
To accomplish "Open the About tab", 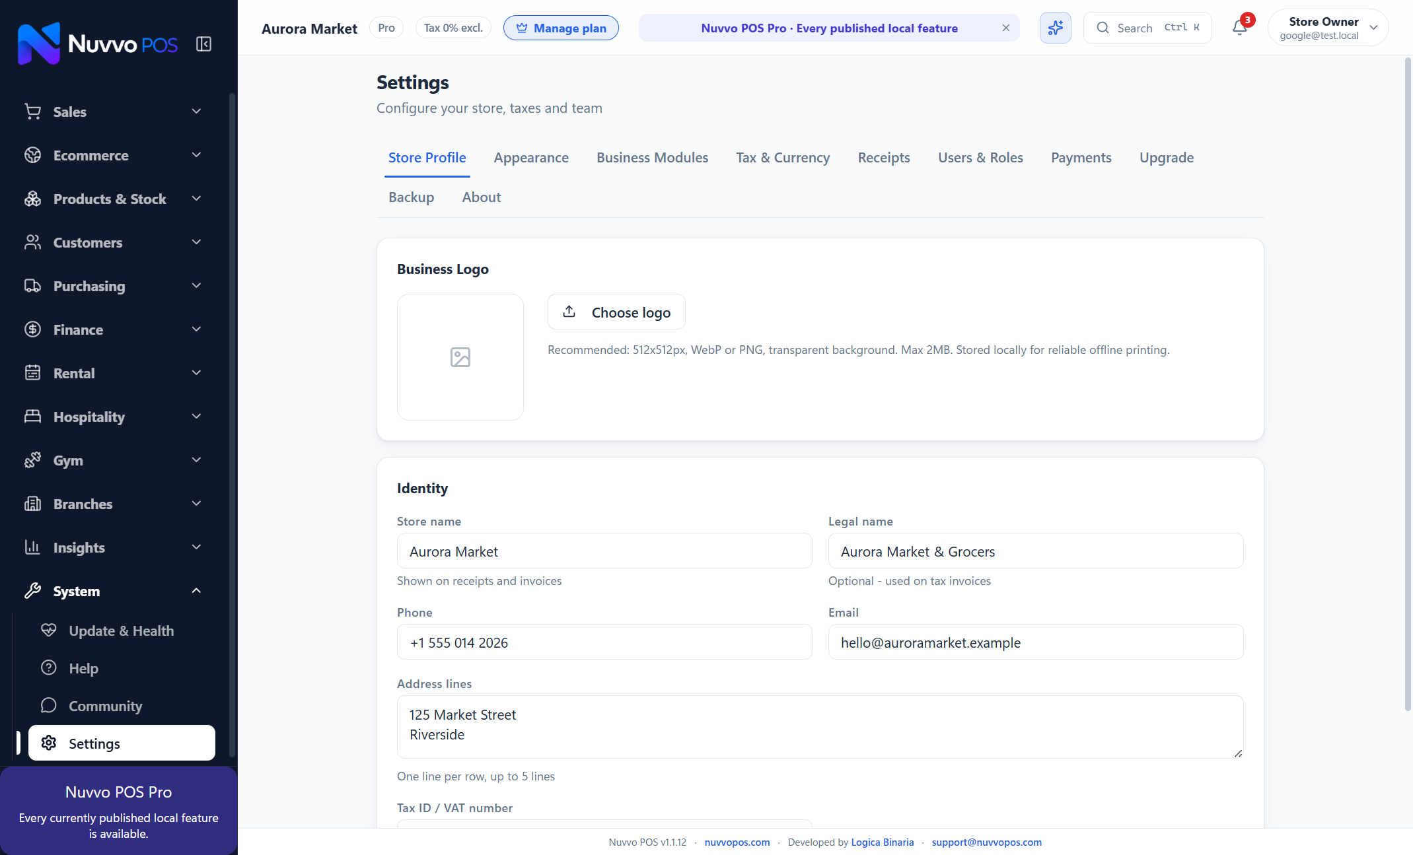I will 482,197.
